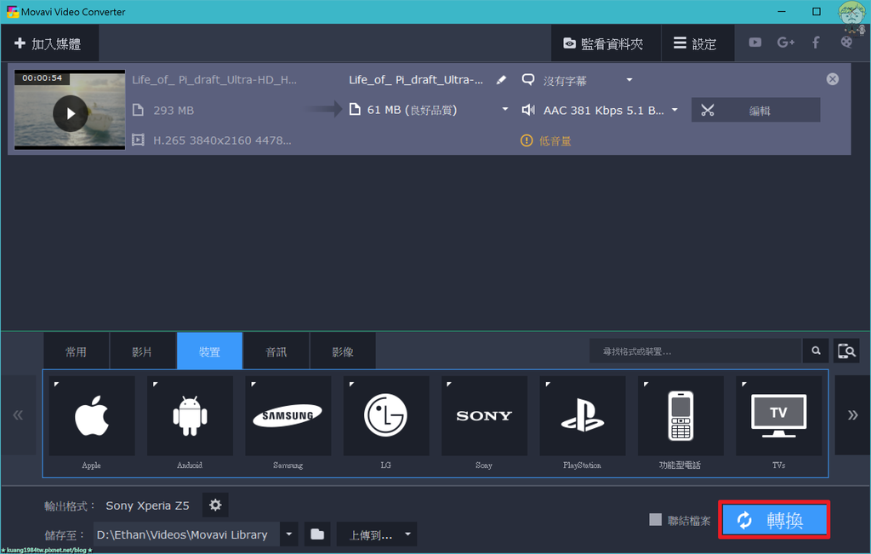Screen dimensions: 871x554
Task: Remove the Life_of_Pi file from the list
Action: [x=832, y=79]
